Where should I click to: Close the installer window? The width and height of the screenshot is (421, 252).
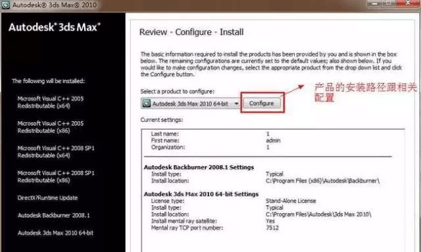pos(408,3)
